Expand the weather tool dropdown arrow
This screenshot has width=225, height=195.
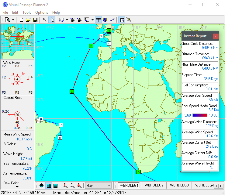(x=67, y=20)
